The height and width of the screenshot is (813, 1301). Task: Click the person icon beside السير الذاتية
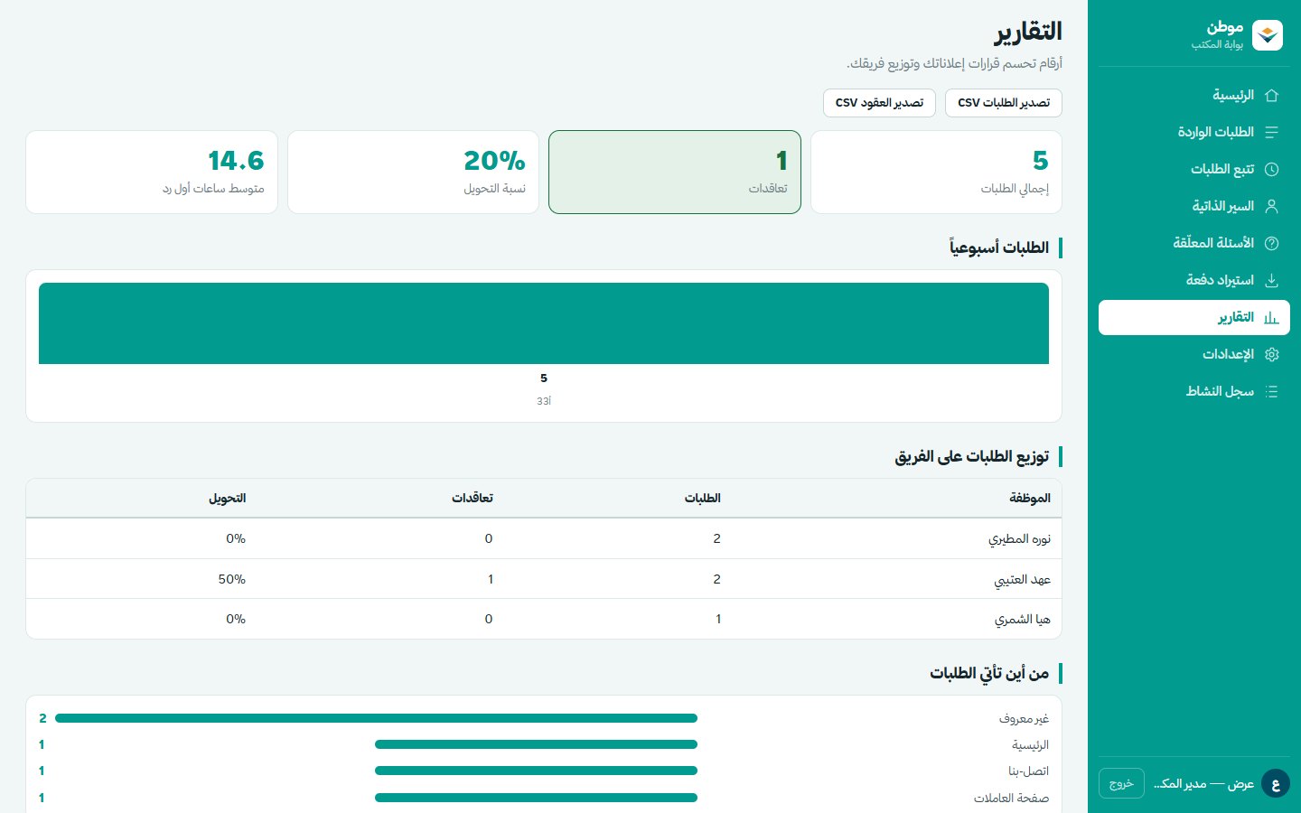pyautogui.click(x=1271, y=206)
